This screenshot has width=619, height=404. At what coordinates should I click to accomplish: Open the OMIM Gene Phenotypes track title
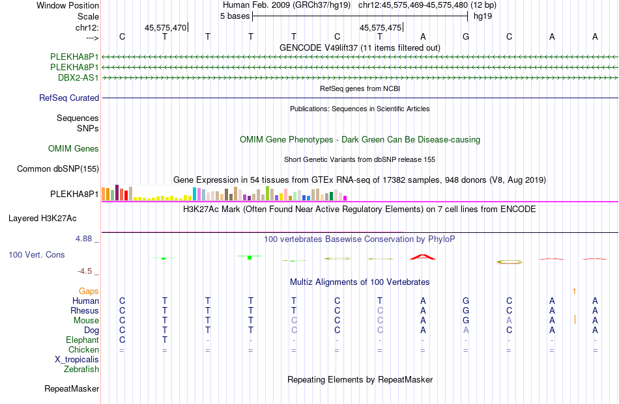tap(360, 139)
